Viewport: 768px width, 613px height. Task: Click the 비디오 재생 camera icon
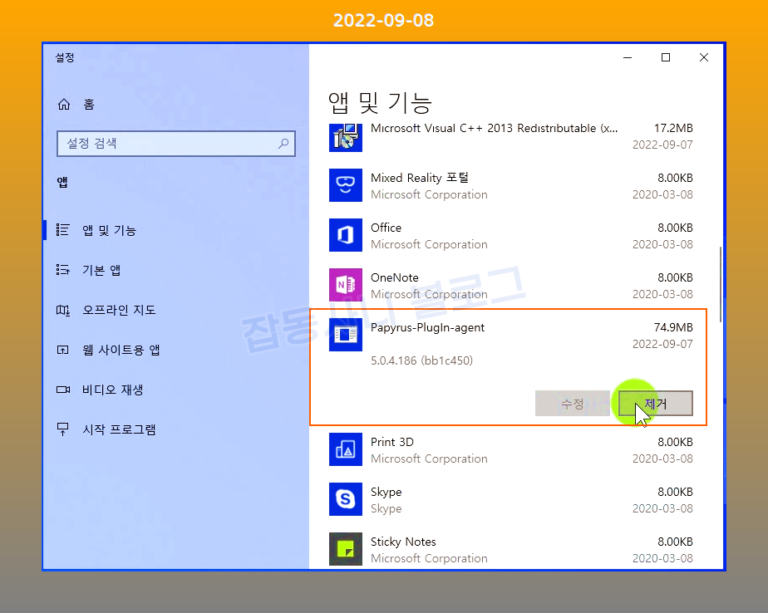point(62,390)
